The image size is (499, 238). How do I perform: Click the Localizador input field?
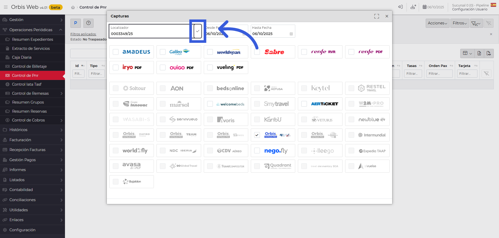152,31
